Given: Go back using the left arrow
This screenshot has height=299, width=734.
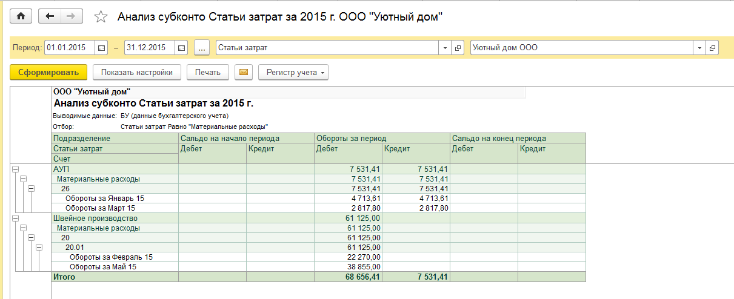Looking at the screenshot, I should (x=50, y=16).
